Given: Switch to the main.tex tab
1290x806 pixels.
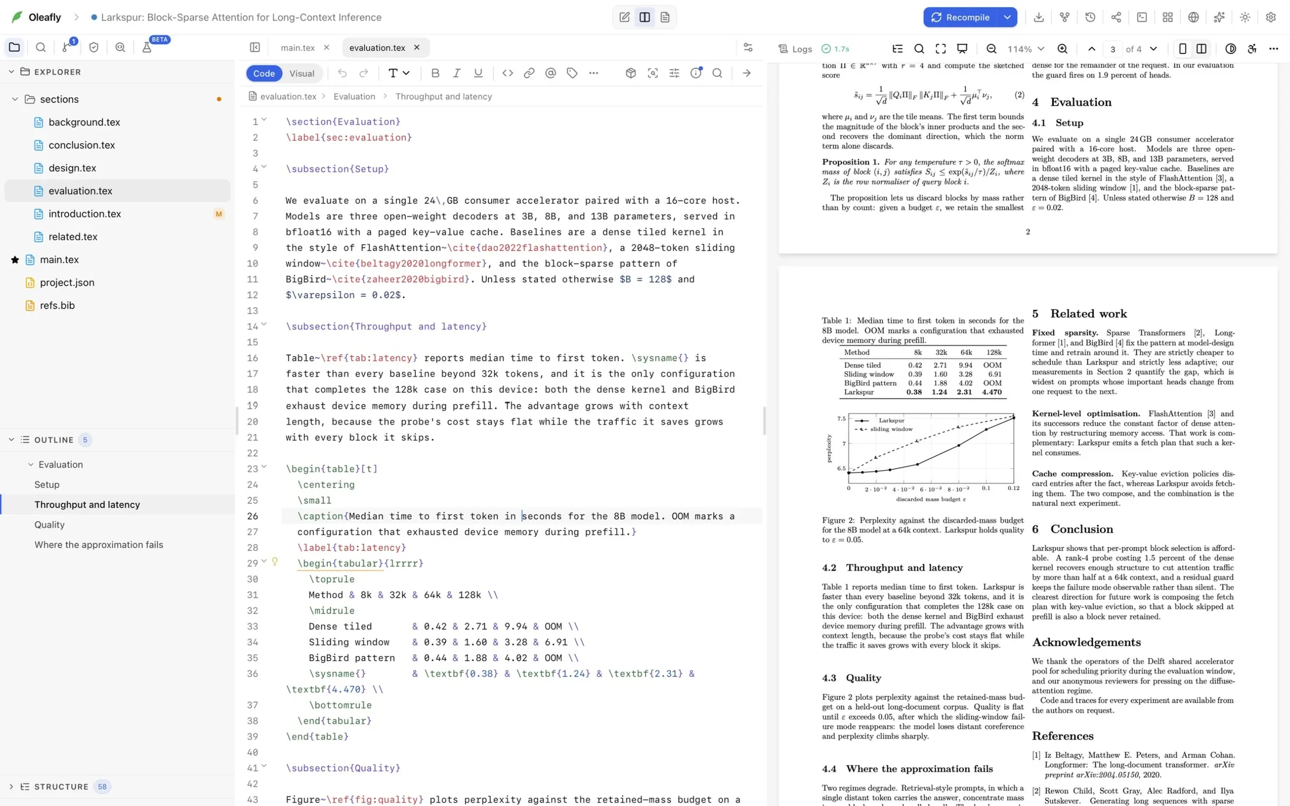Looking at the screenshot, I should point(297,47).
